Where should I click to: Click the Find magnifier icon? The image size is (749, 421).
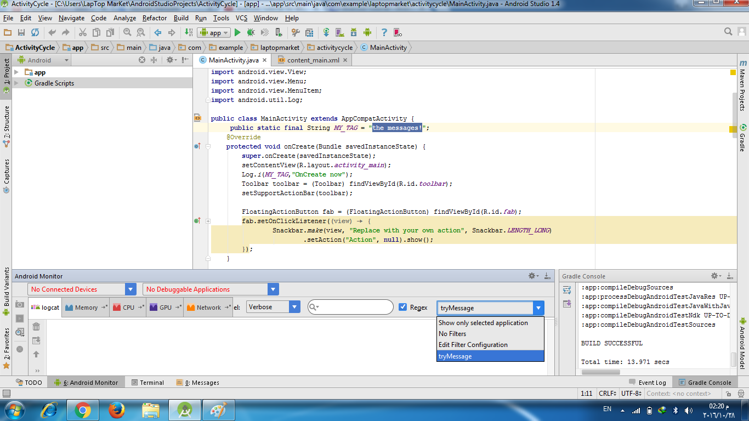pyautogui.click(x=127, y=32)
